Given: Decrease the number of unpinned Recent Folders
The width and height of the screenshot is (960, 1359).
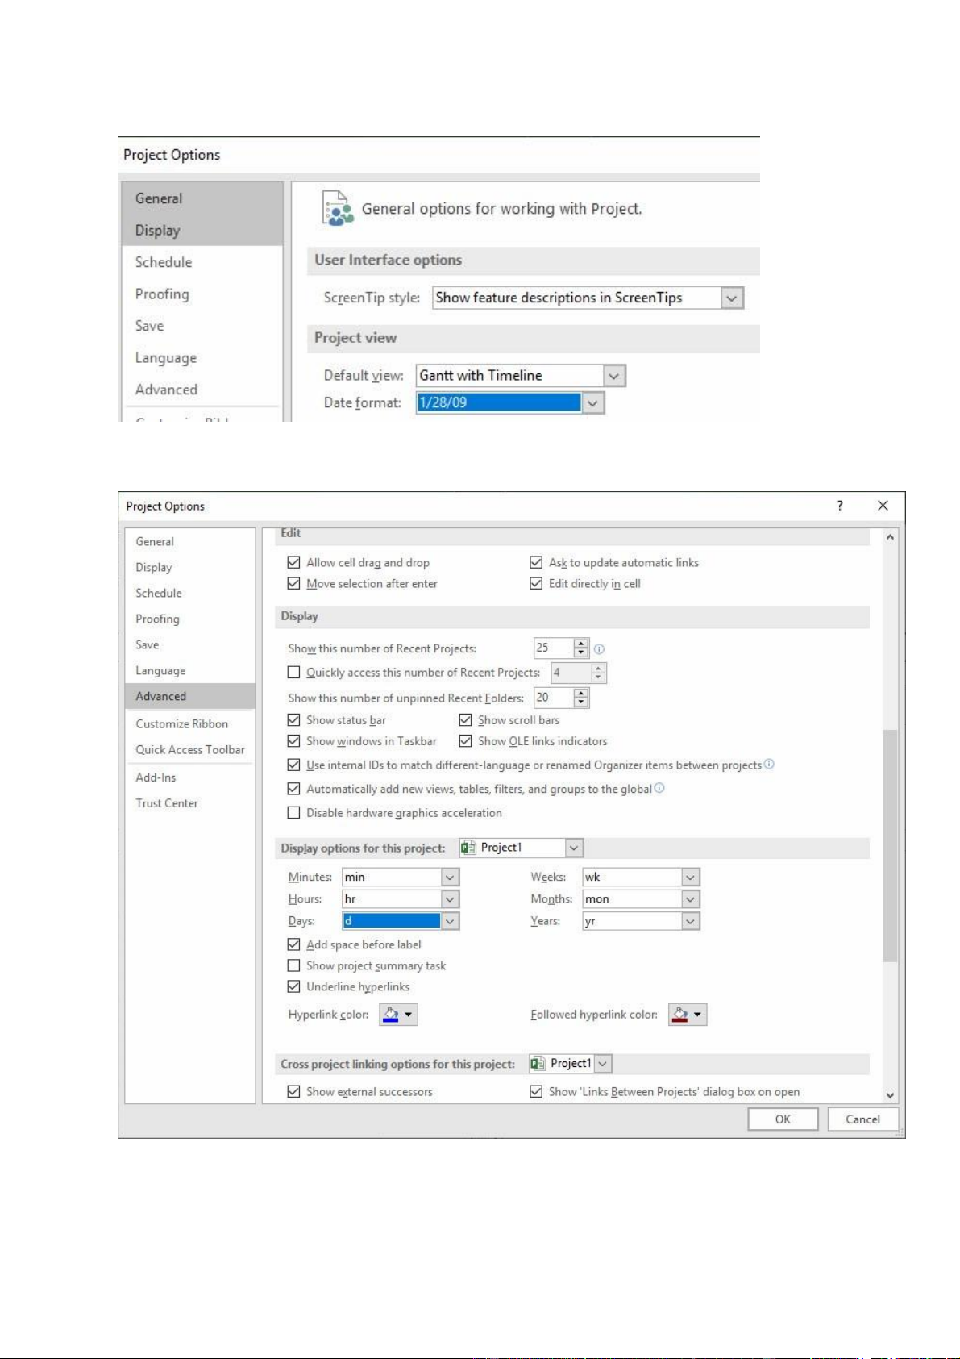Looking at the screenshot, I should pyautogui.click(x=581, y=702).
